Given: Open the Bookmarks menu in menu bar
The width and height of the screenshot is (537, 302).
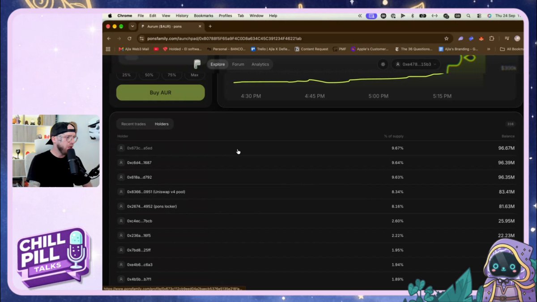Looking at the screenshot, I should (x=203, y=16).
